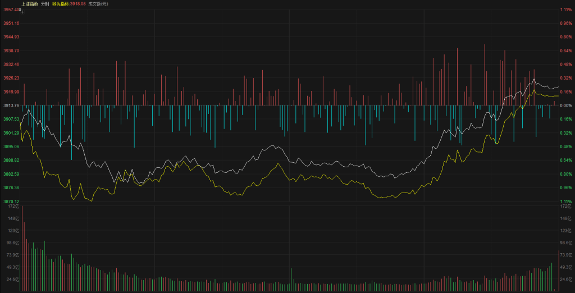The width and height of the screenshot is (575, 293).
Task: Click the 上证指数 index name label
Action: coord(30,4)
